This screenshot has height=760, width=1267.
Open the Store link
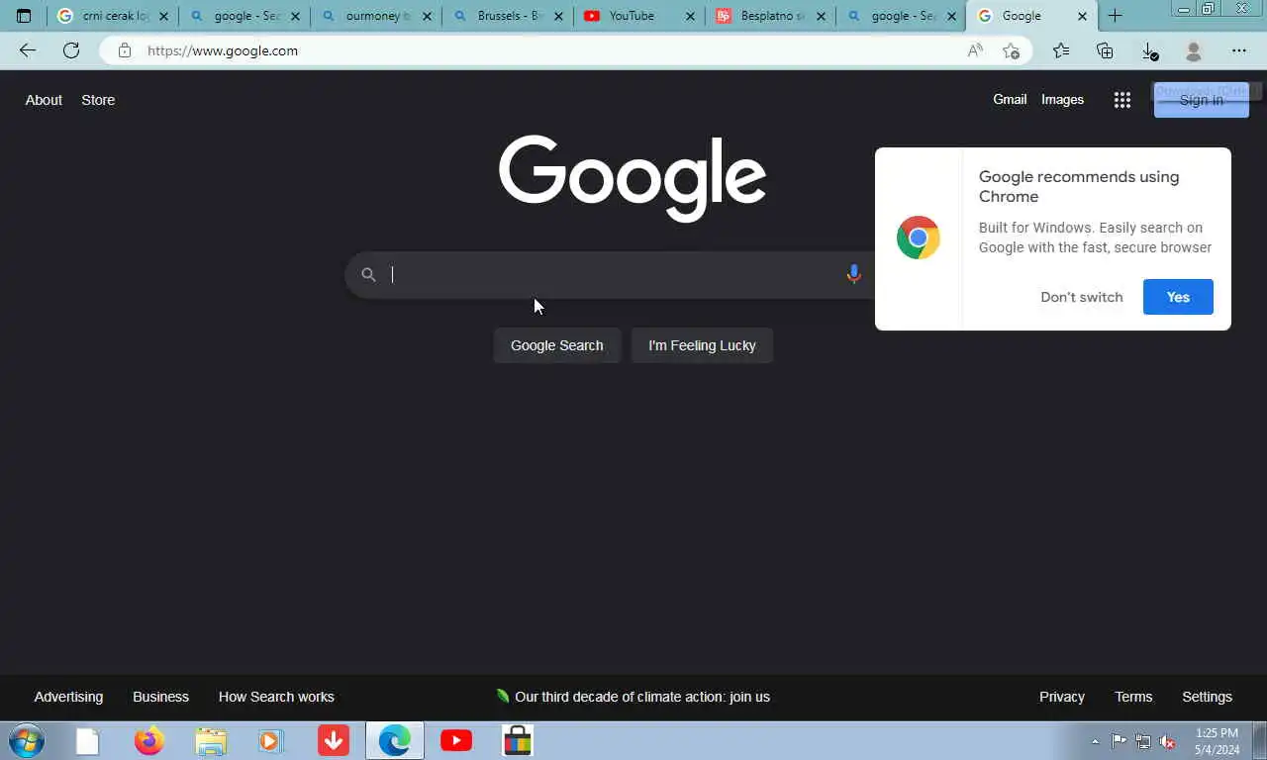click(x=98, y=100)
